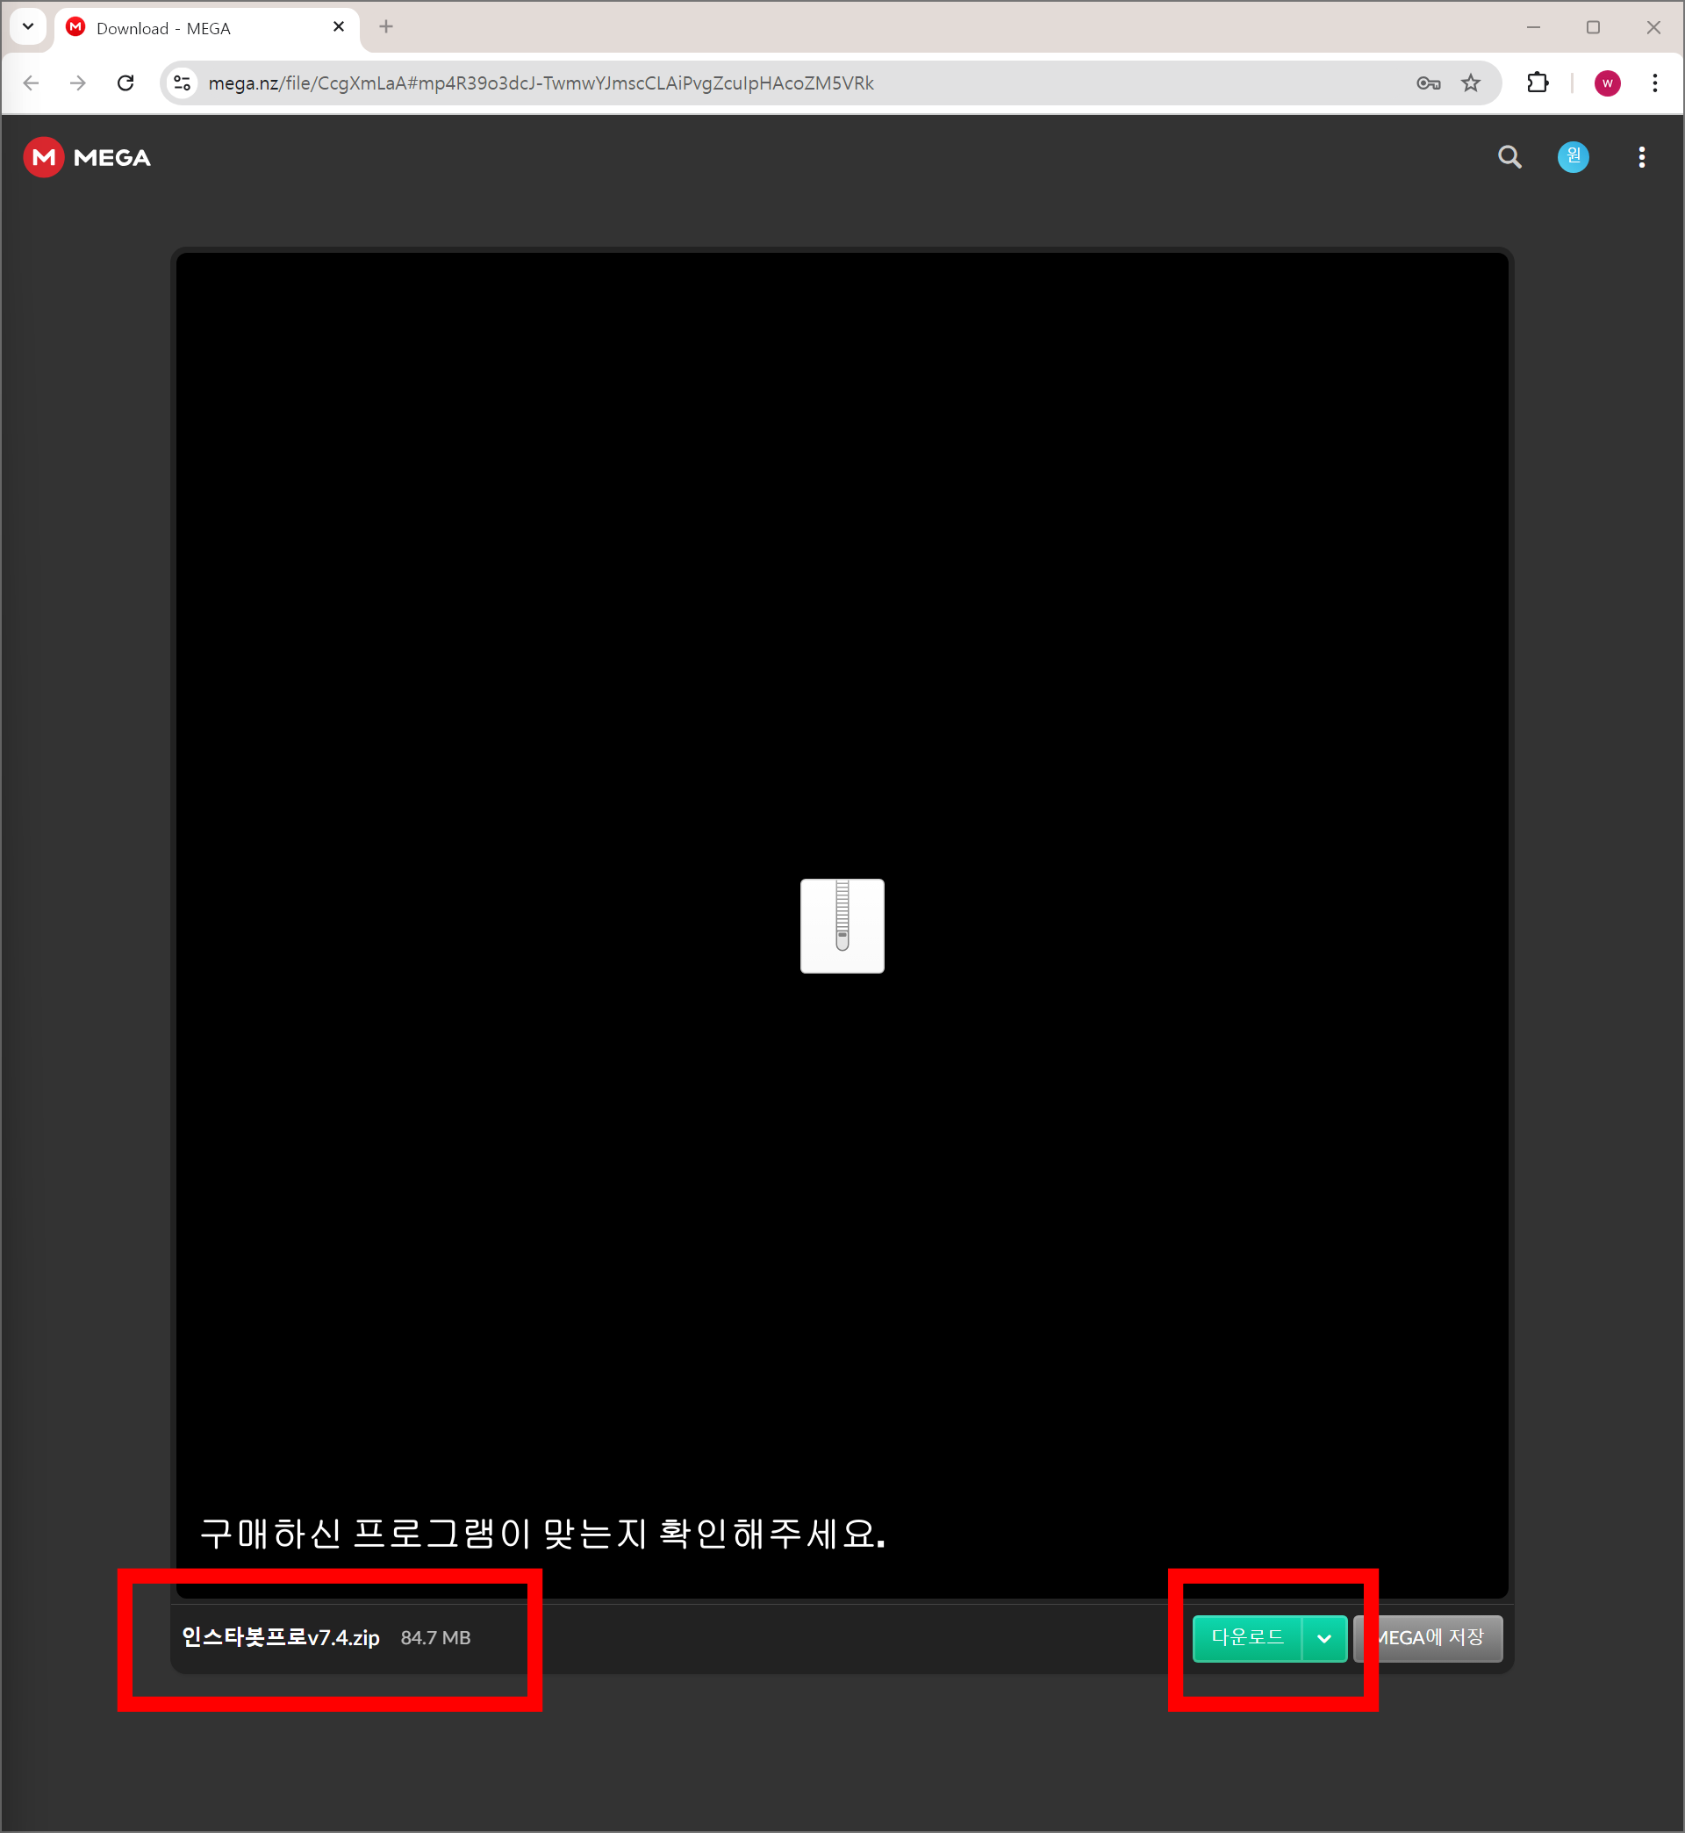Bookmark page with the star icon
1685x1833 pixels.
(x=1471, y=83)
